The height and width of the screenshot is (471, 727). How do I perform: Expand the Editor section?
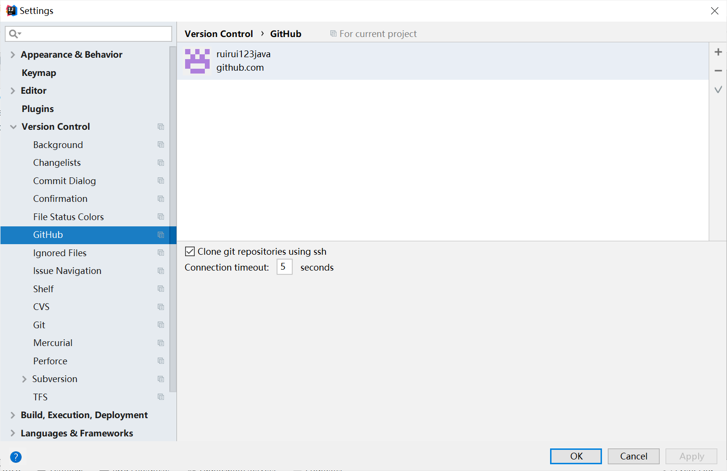[x=13, y=91]
